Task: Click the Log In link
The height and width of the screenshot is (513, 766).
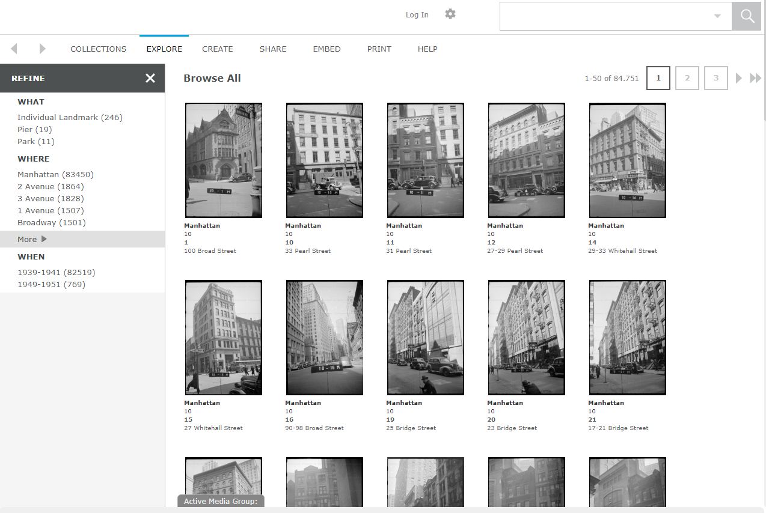Action: pyautogui.click(x=417, y=15)
